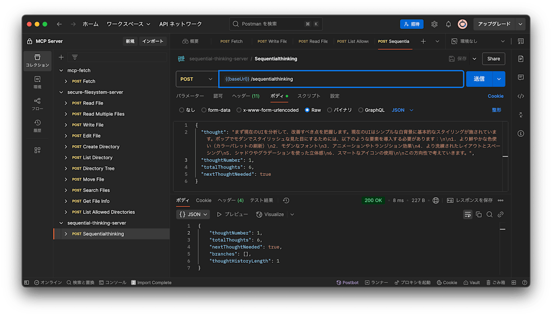Toggle line wrap icon in response viewer
This screenshot has width=552, height=316.
pyautogui.click(x=468, y=214)
